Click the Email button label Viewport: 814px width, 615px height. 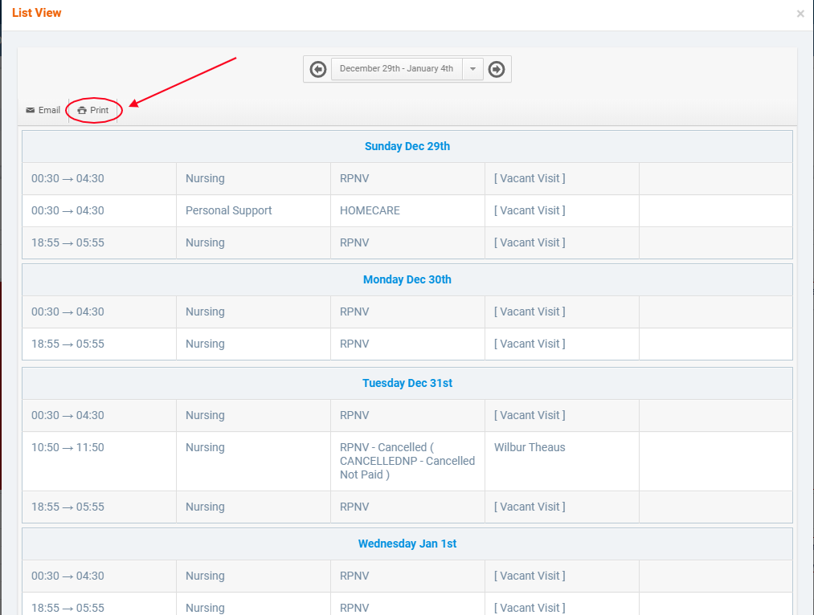[49, 110]
